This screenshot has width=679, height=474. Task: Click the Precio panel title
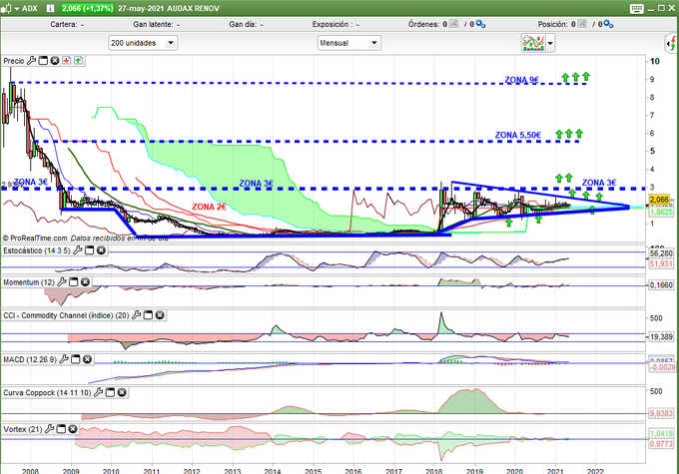pos(14,61)
